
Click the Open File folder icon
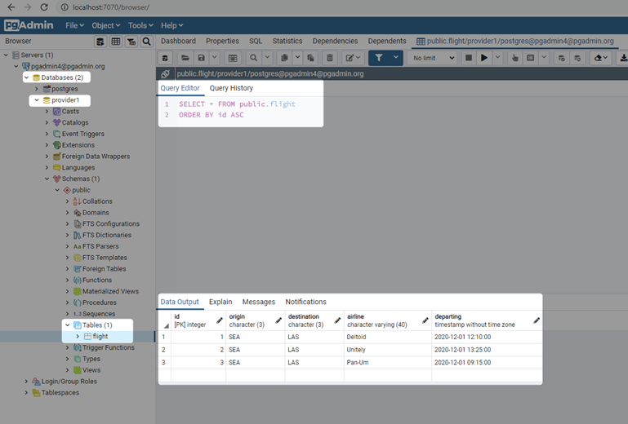pyautogui.click(x=185, y=58)
